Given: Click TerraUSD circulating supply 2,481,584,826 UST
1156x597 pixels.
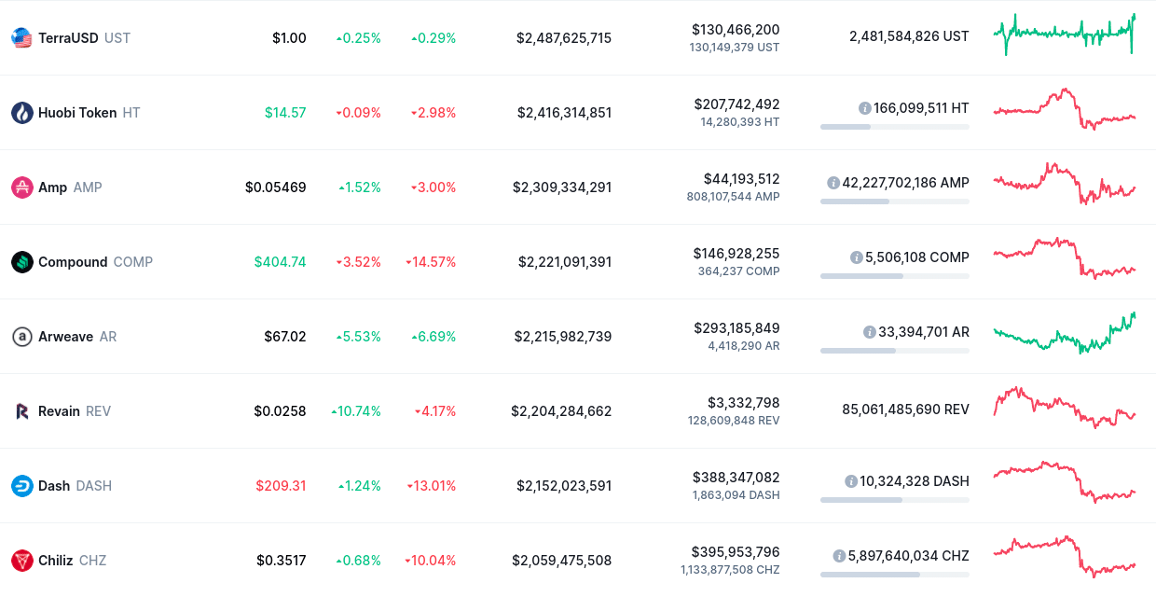Looking at the screenshot, I should 909,36.
